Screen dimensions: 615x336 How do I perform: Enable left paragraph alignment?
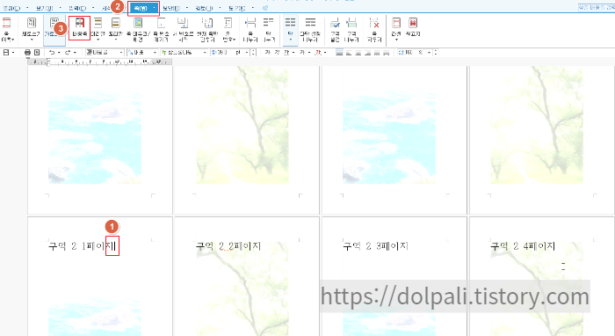click(349, 52)
